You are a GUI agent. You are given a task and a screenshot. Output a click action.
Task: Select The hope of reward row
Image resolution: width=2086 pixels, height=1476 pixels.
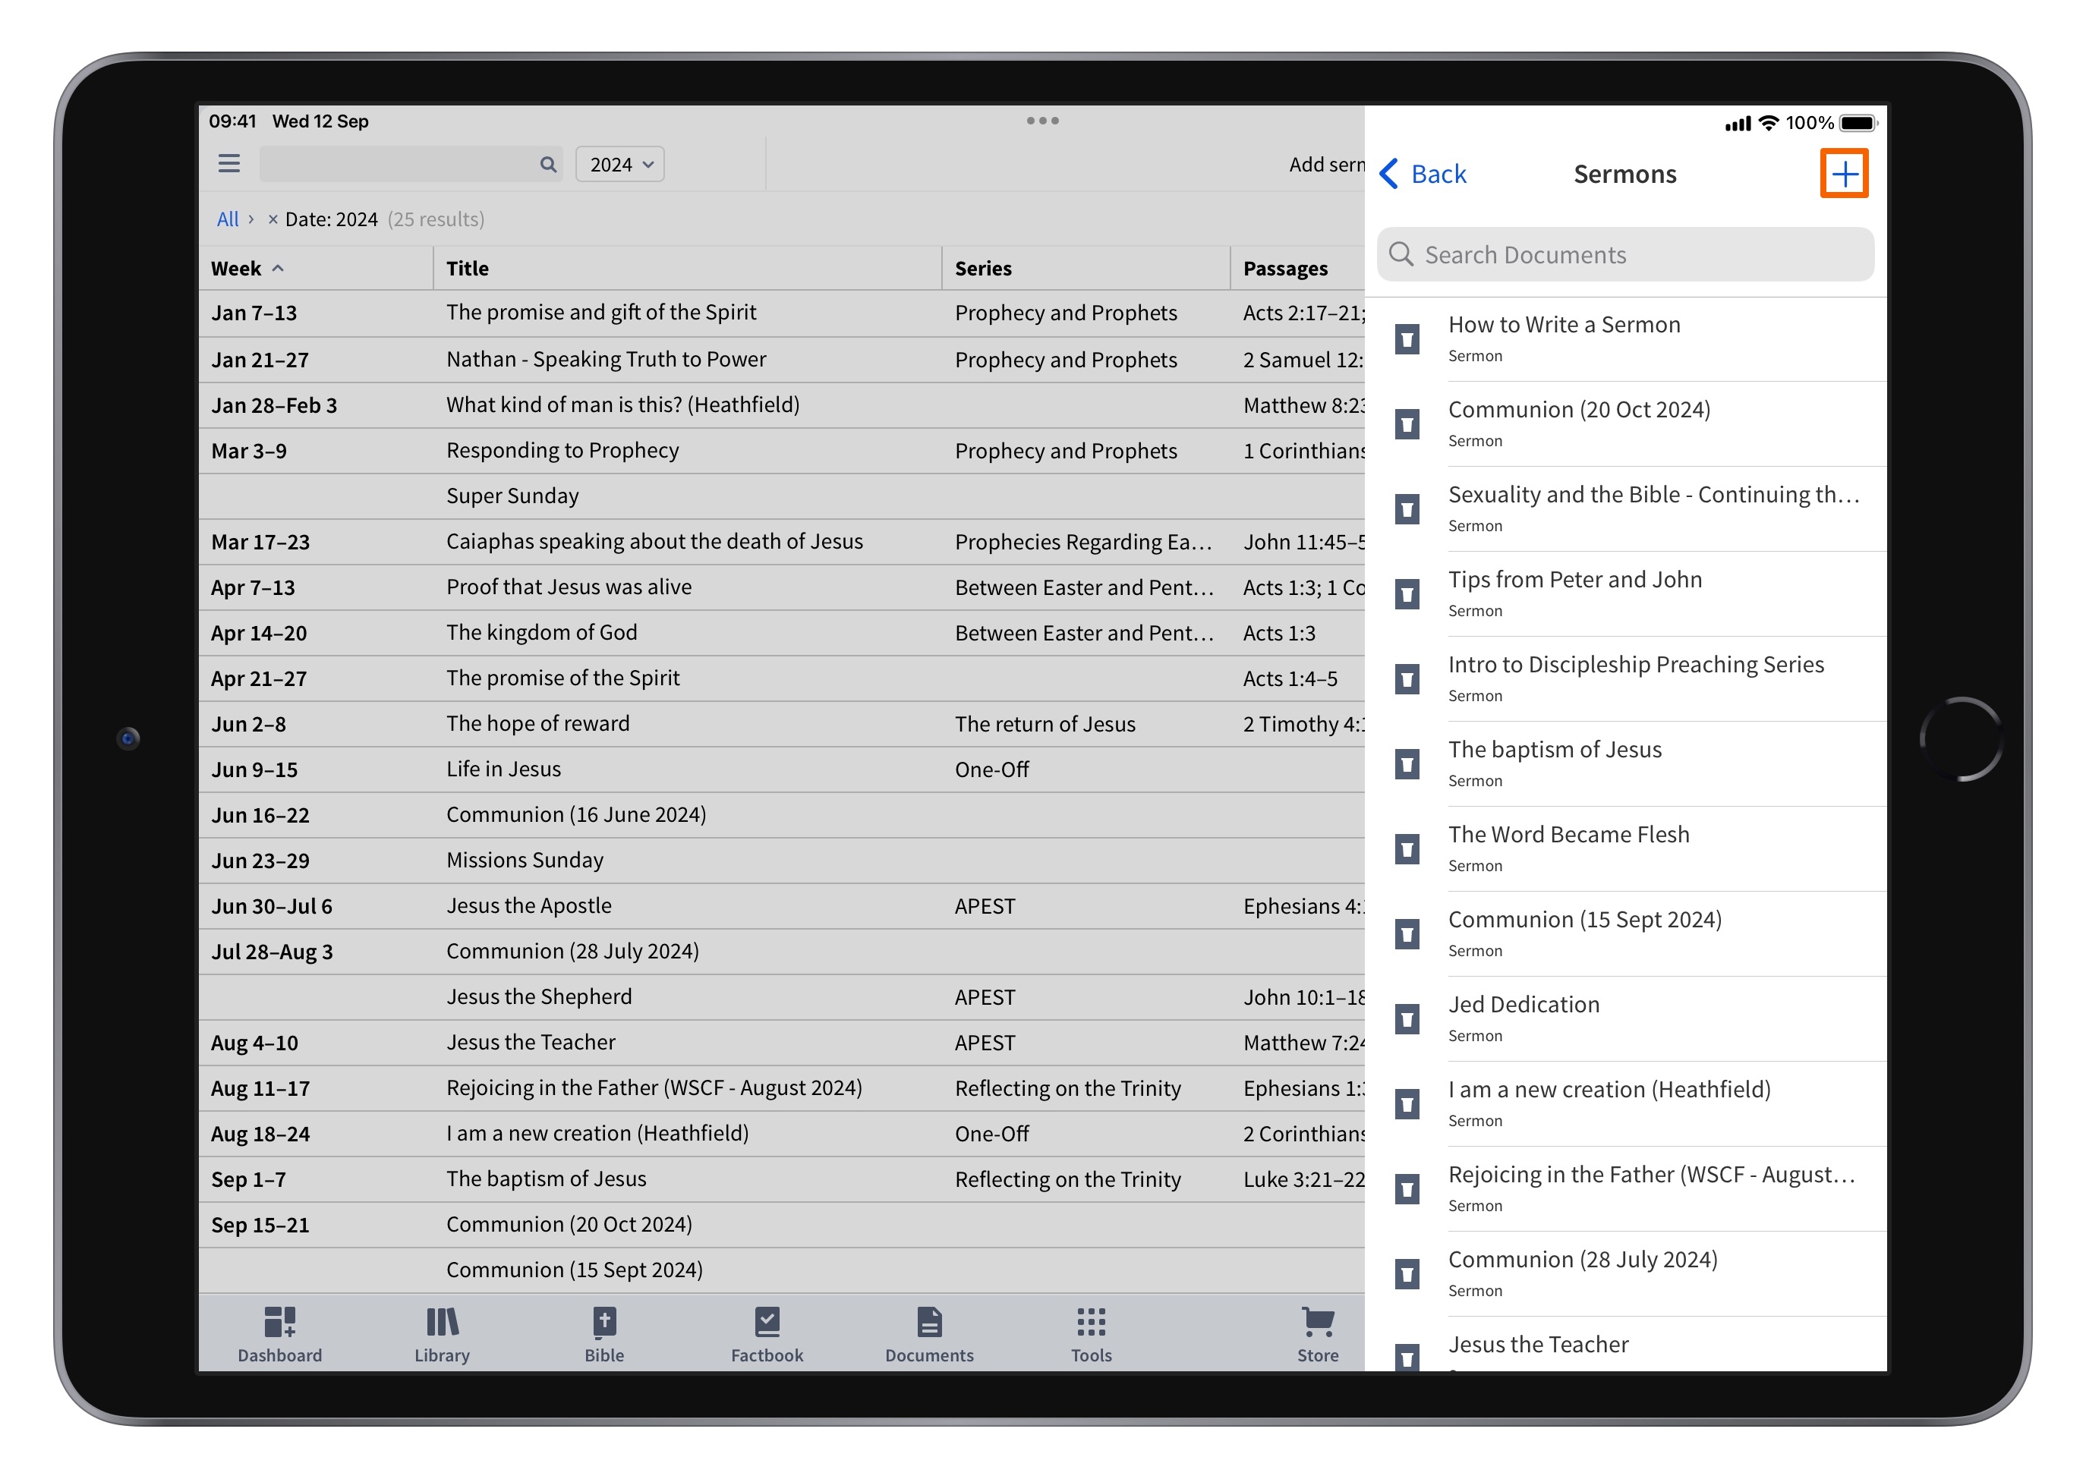coord(782,723)
